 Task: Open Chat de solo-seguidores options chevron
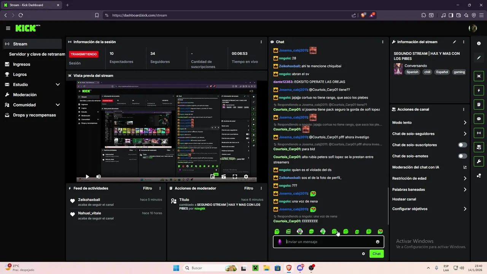tap(465, 134)
